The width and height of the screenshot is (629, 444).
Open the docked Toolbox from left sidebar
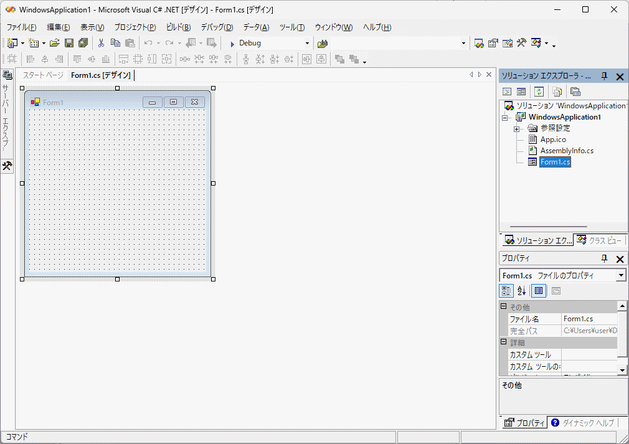7,166
